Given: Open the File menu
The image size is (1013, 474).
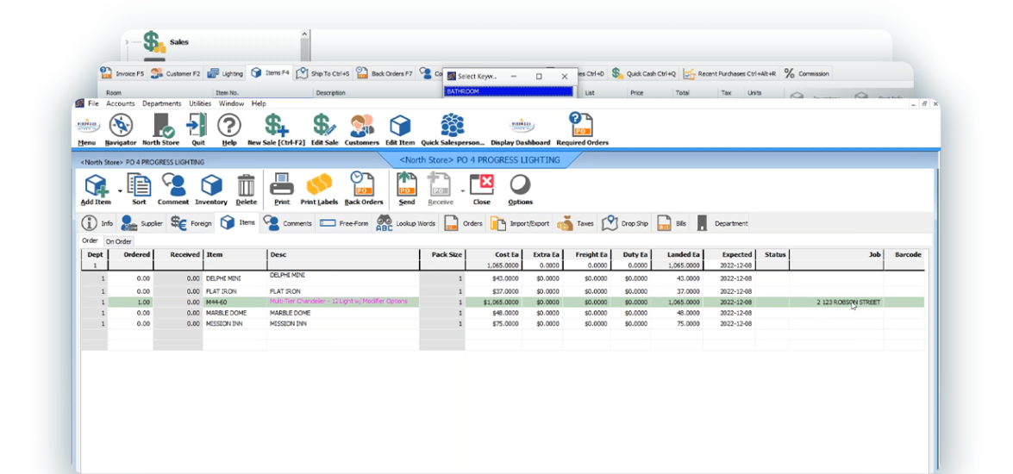Looking at the screenshot, I should point(94,103).
